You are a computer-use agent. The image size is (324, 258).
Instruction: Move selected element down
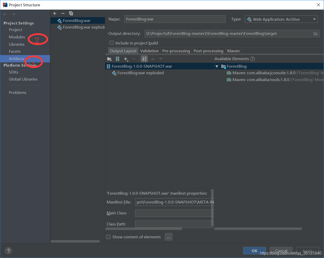[x=161, y=59]
